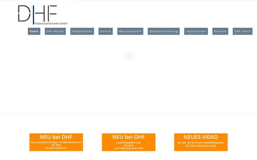The image size is (257, 160).
Task: Go to DHF Aktuell page
Action: [x=55, y=31]
